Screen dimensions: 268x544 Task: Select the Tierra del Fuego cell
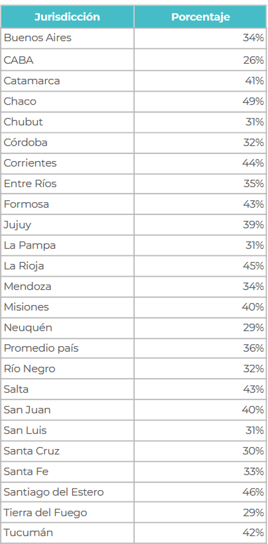45,513
